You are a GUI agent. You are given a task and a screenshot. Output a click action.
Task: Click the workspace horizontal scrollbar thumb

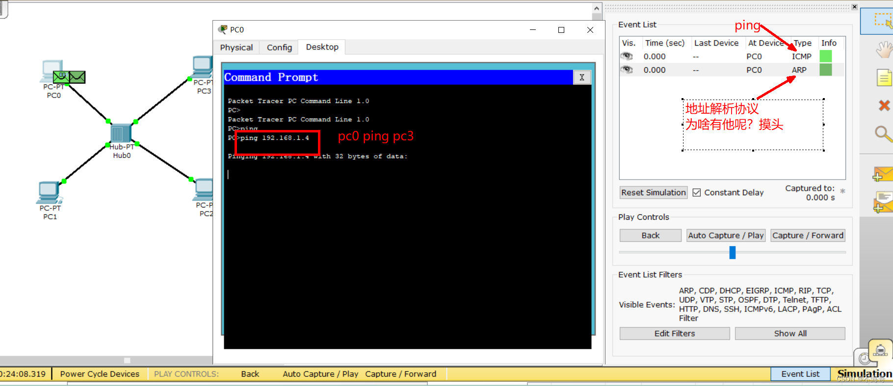pos(127,360)
